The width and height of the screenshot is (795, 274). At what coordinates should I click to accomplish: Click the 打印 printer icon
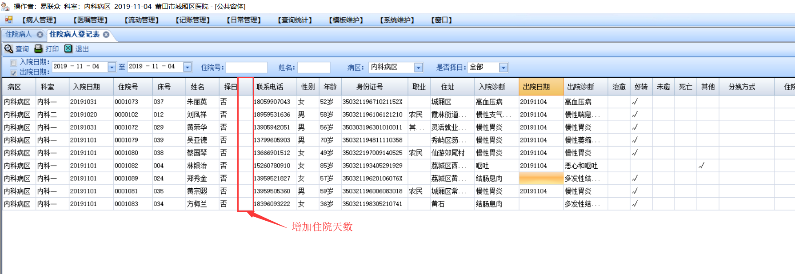coord(39,49)
